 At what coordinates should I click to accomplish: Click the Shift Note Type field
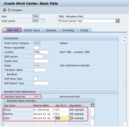(x=36, y=79)
